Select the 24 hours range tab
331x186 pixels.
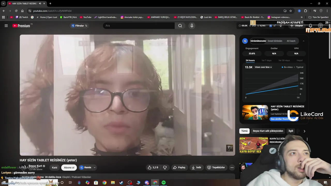(250, 60)
